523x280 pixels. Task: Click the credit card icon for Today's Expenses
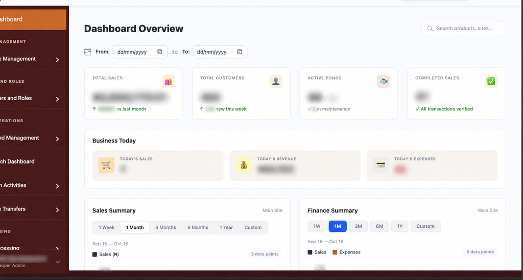pos(381,165)
